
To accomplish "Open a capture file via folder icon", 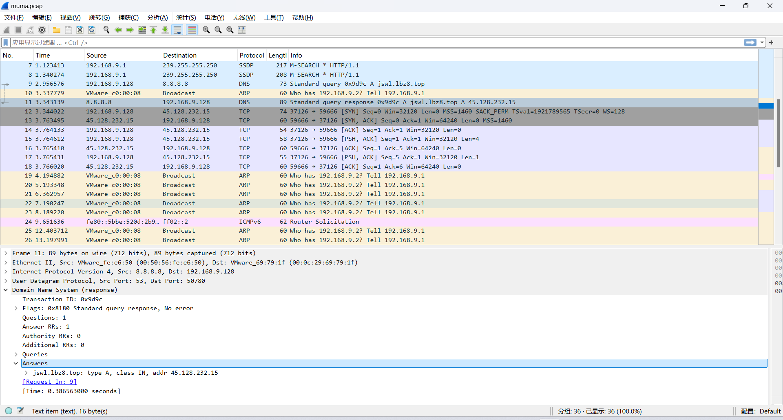I will 57,30.
